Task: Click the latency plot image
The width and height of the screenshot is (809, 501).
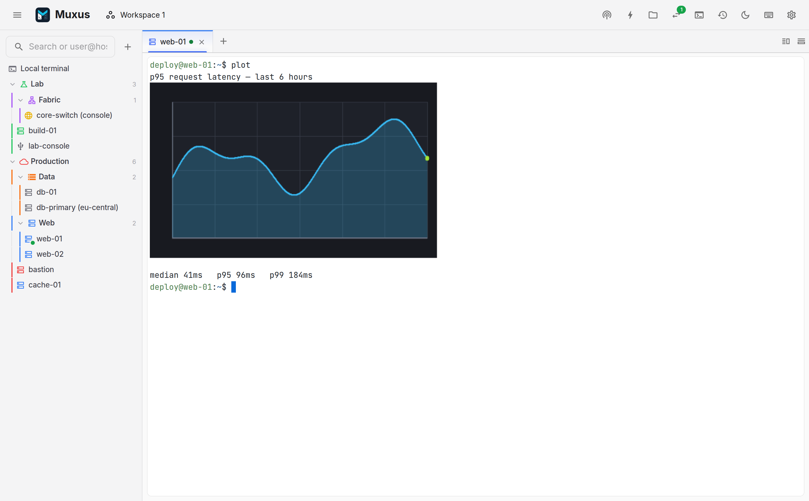Action: tap(293, 170)
